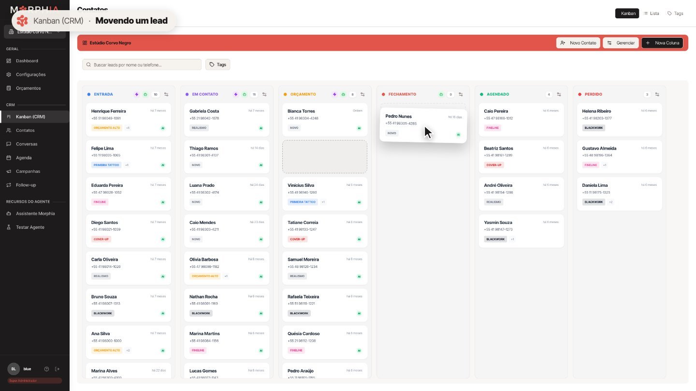Screen dimensions: 696x391
Task: Click the +1 tag badge on Yasmin Souza
Action: 512,239
